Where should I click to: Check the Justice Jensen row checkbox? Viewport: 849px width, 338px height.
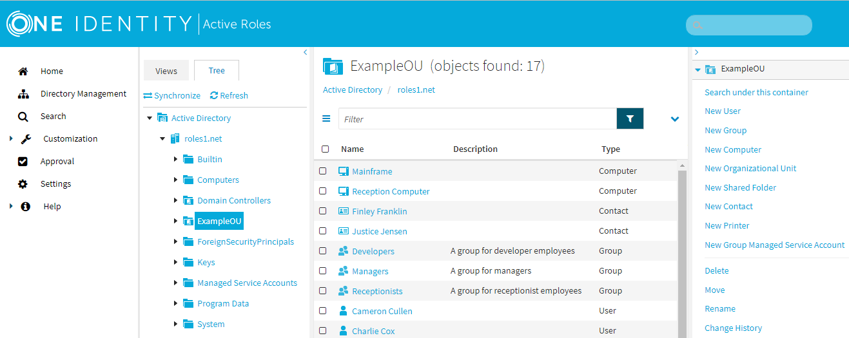[323, 231]
